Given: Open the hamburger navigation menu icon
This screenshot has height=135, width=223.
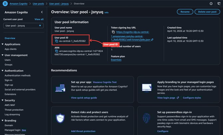Looking at the screenshot, I should [x=5, y=4].
